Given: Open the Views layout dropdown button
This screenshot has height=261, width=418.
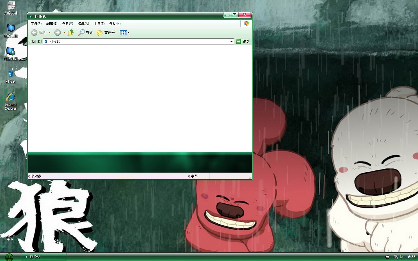Looking at the screenshot, I should click(125, 32).
